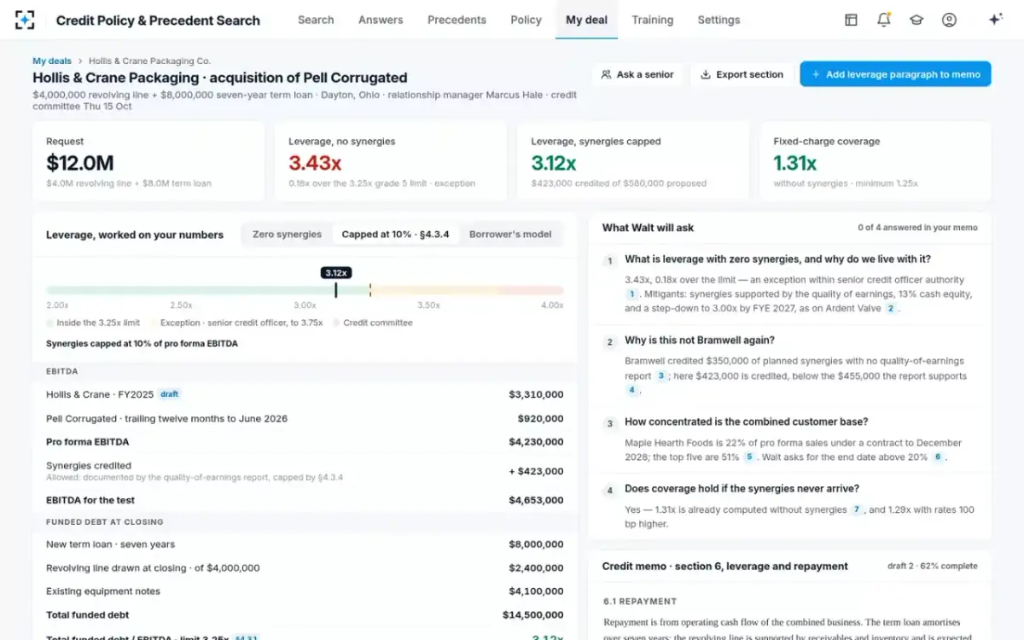
Task: Click the sparkle AI assistant icon
Action: point(995,20)
